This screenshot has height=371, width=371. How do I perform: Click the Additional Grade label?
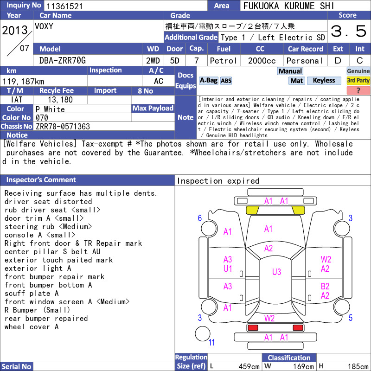(x=191, y=38)
